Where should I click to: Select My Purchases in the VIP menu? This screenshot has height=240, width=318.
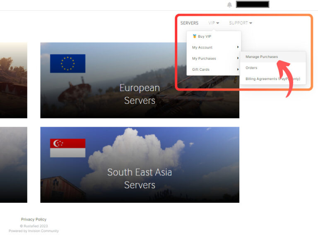(204, 59)
